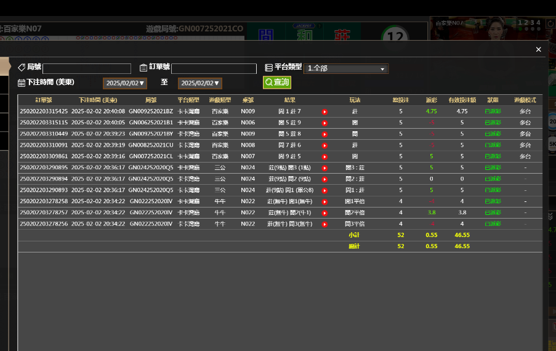Viewport: 556px width, 351px height.
Task: Focus the 訂單號 text box
Action: [x=214, y=68]
